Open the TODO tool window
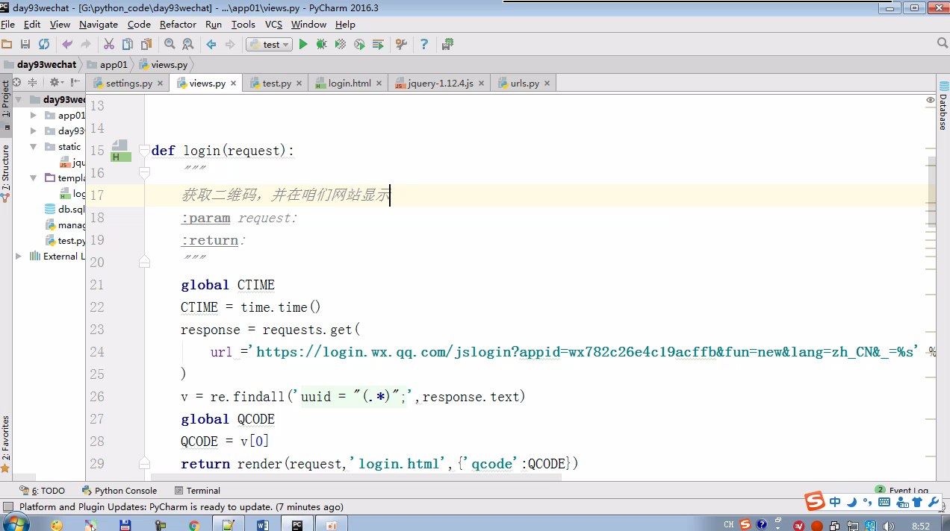This screenshot has width=950, height=531. [x=43, y=491]
